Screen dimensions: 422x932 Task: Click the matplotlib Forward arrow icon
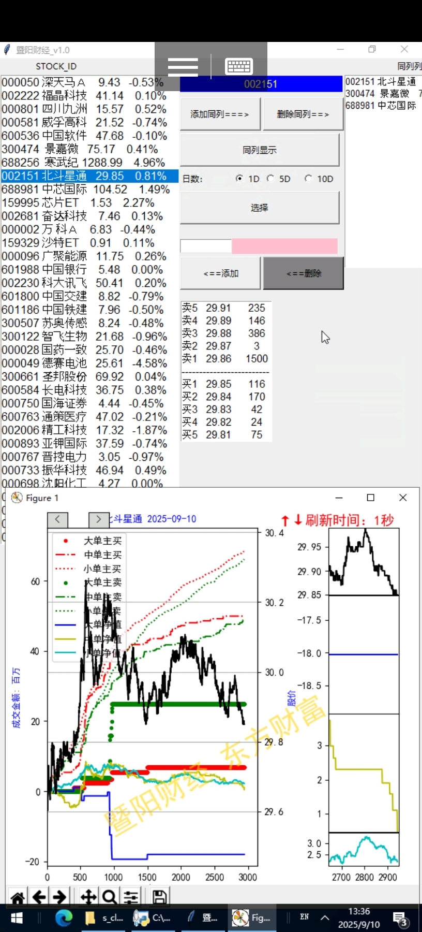click(60, 897)
